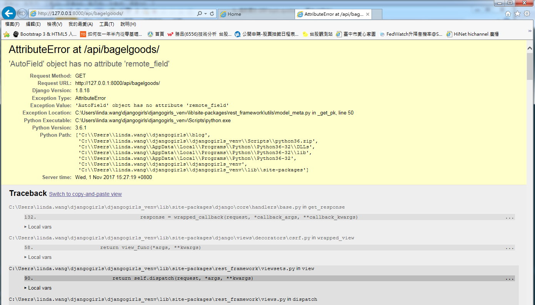Click the Switch to copy-and-paste view link
The image size is (535, 305).
[x=85, y=194]
